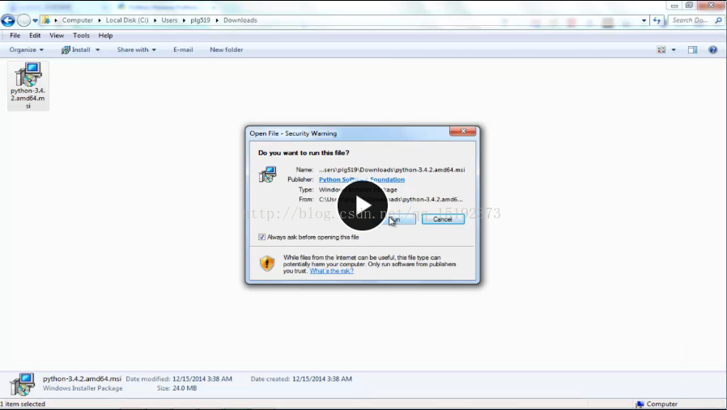Click the Cancel button in dialog
Screen dimensions: 727x410
coord(443,219)
